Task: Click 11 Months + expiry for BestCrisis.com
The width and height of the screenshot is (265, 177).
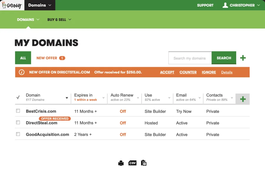Action: click(85, 111)
